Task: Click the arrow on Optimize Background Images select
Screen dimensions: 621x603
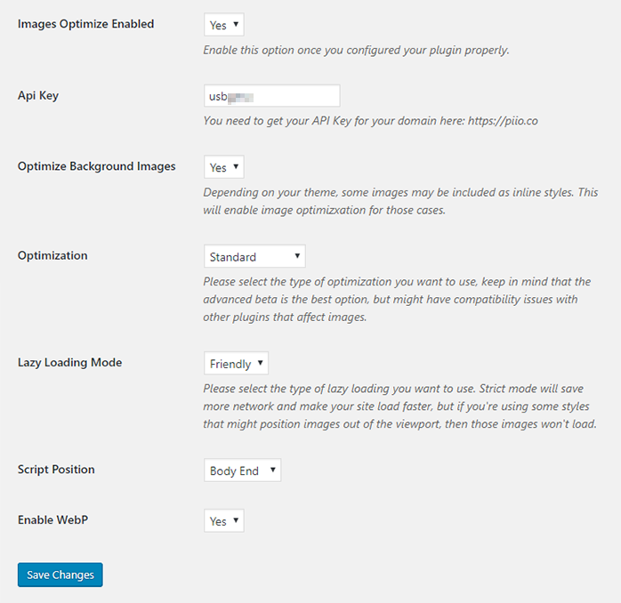Action: point(236,166)
